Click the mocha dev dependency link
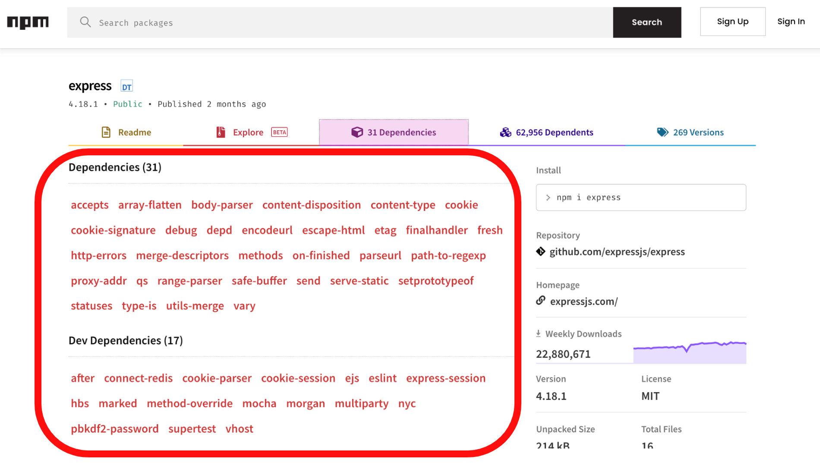The width and height of the screenshot is (820, 466). (x=259, y=403)
